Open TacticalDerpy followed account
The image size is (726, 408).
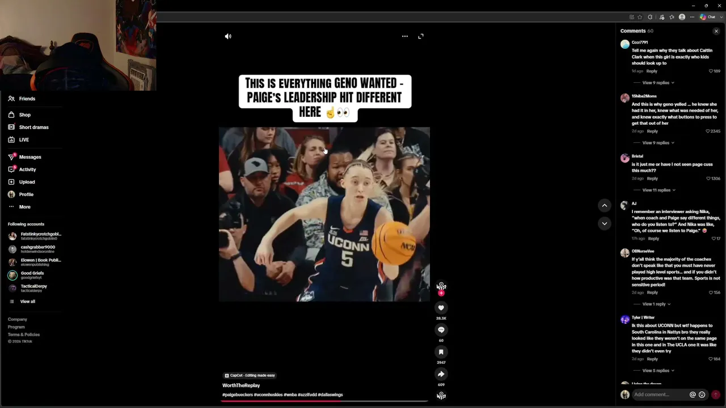pos(28,288)
